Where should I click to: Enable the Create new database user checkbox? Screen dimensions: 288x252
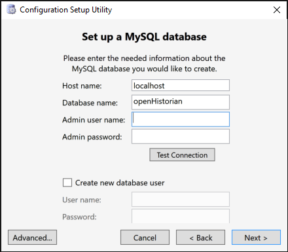point(67,183)
